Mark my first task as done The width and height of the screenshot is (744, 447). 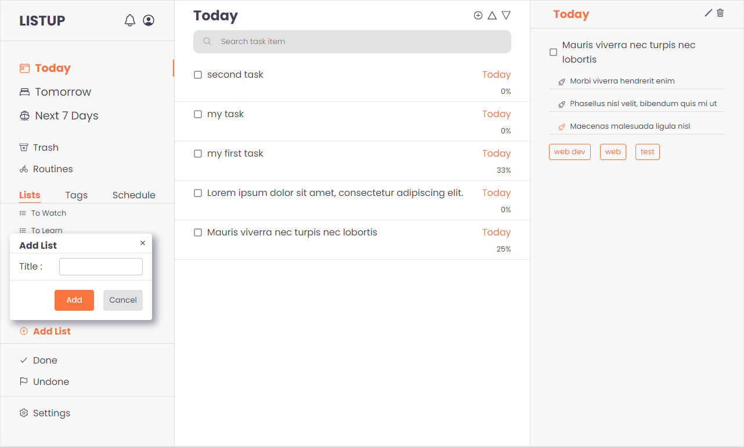click(x=198, y=154)
